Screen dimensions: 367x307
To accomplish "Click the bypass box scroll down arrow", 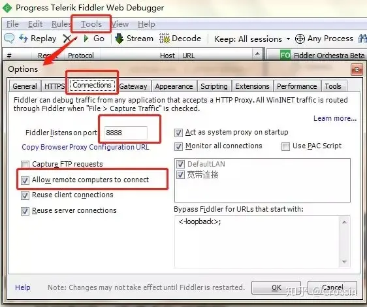I will [344, 261].
